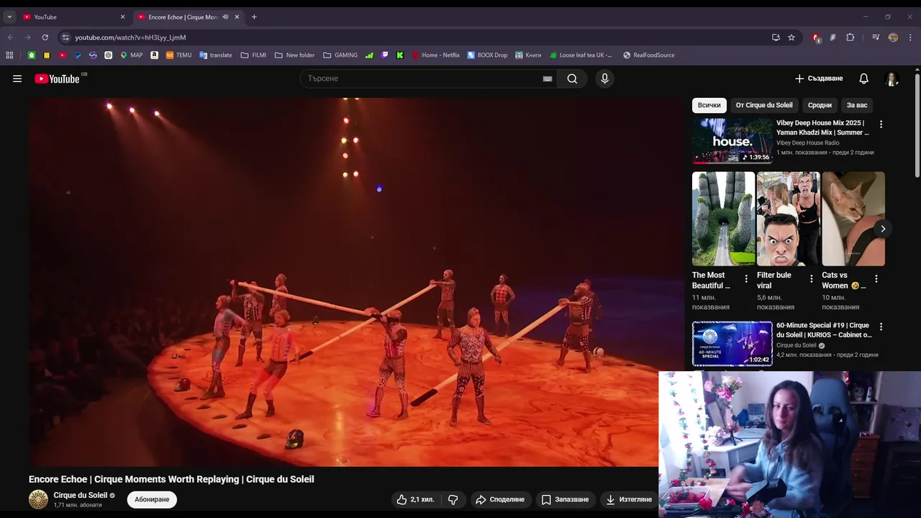The width and height of the screenshot is (921, 518).
Task: Open the Vibey Deep House Mix thumbnail
Action: (732, 141)
